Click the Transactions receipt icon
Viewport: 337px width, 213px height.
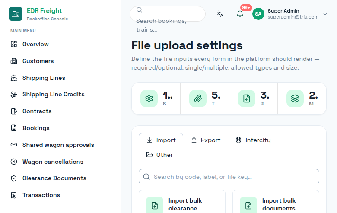click(14, 195)
